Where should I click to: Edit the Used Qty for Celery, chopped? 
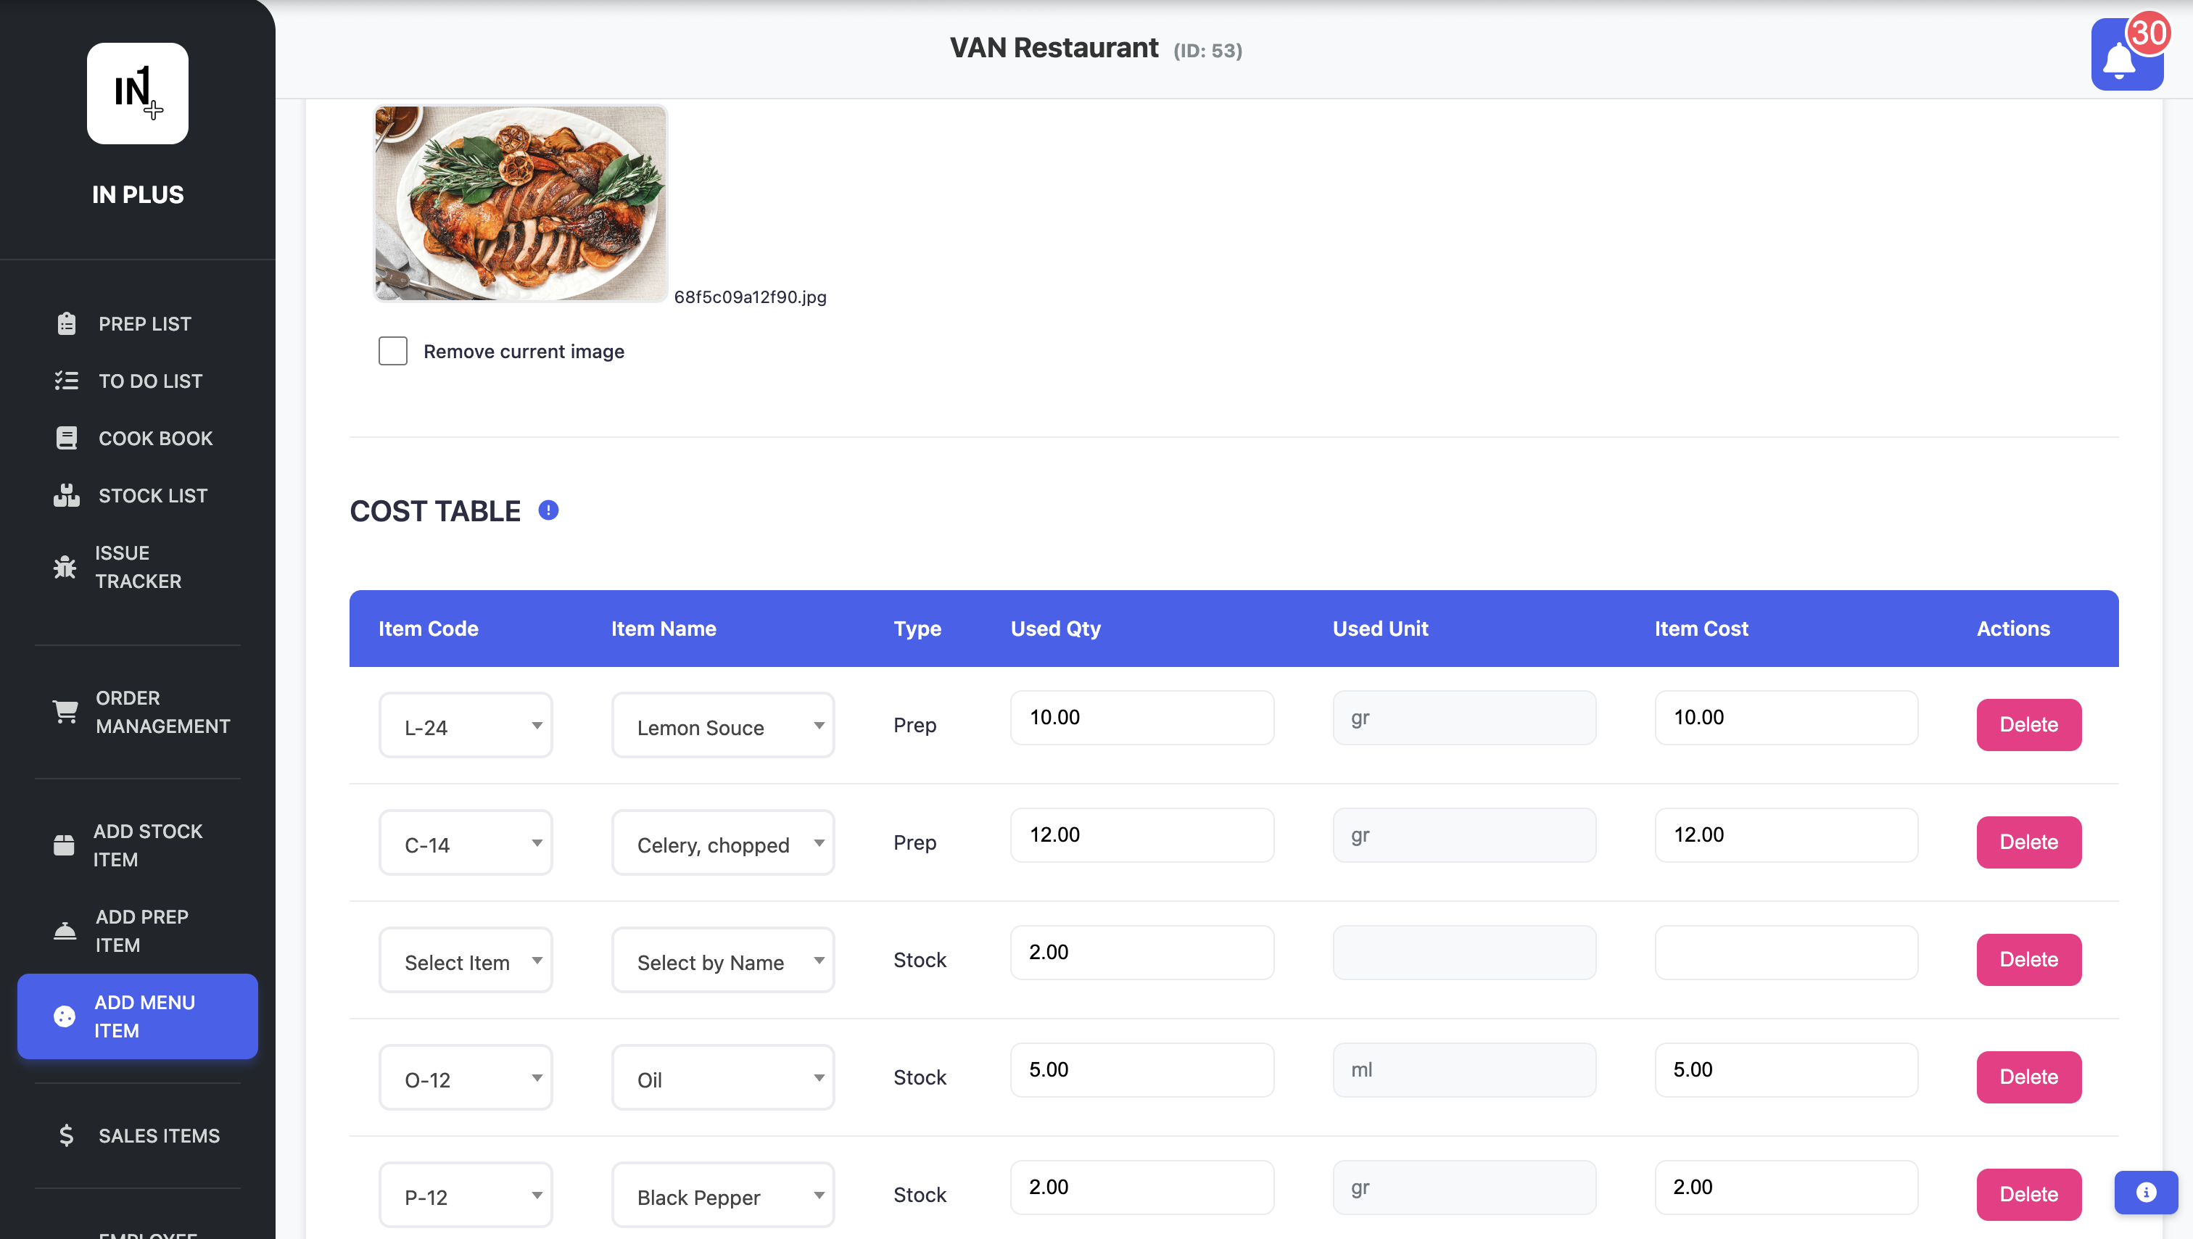[1141, 834]
